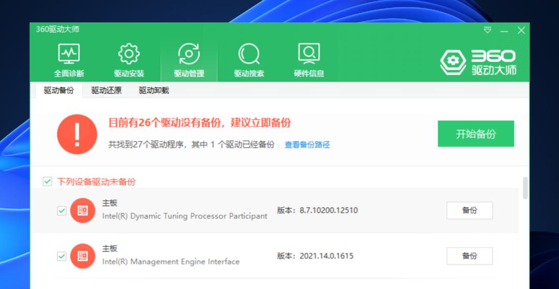Select the Intel(R) Management Engine Interface text
This screenshot has height=289, width=559.
coord(171,262)
